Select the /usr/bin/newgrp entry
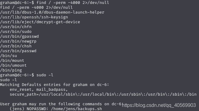Viewport: 199px width, 111px height. point(18,41)
